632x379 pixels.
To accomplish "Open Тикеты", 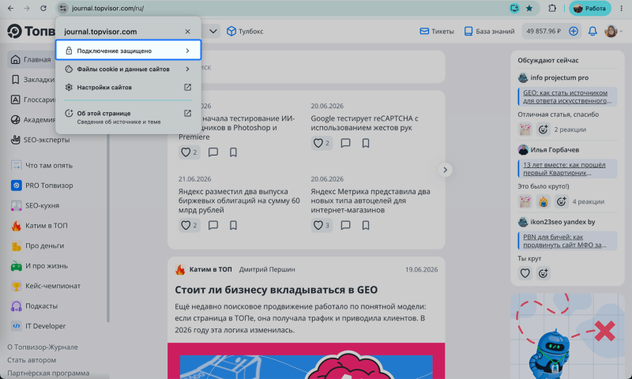I will 437,31.
